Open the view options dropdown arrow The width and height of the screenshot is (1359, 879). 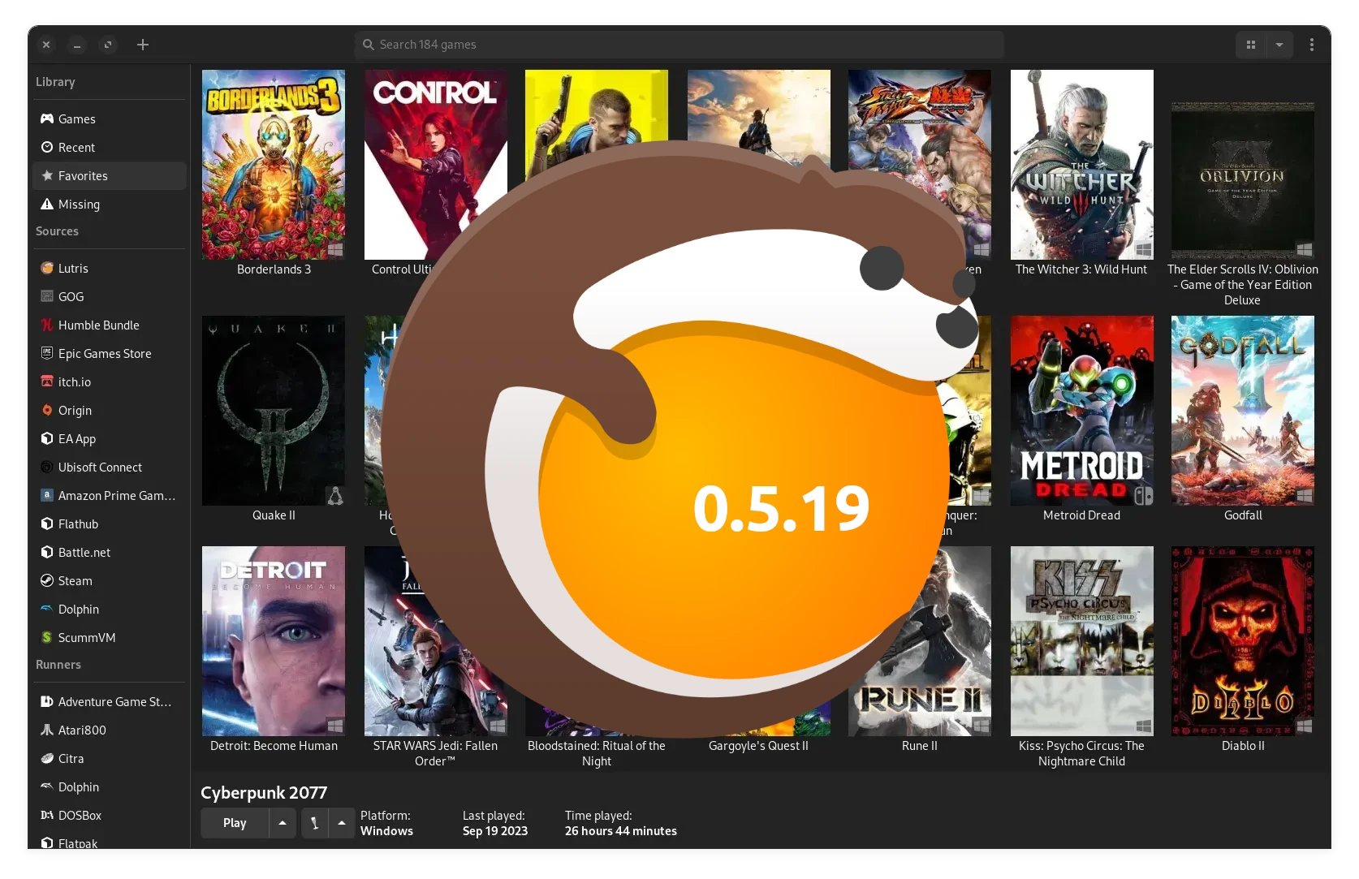(x=1280, y=45)
